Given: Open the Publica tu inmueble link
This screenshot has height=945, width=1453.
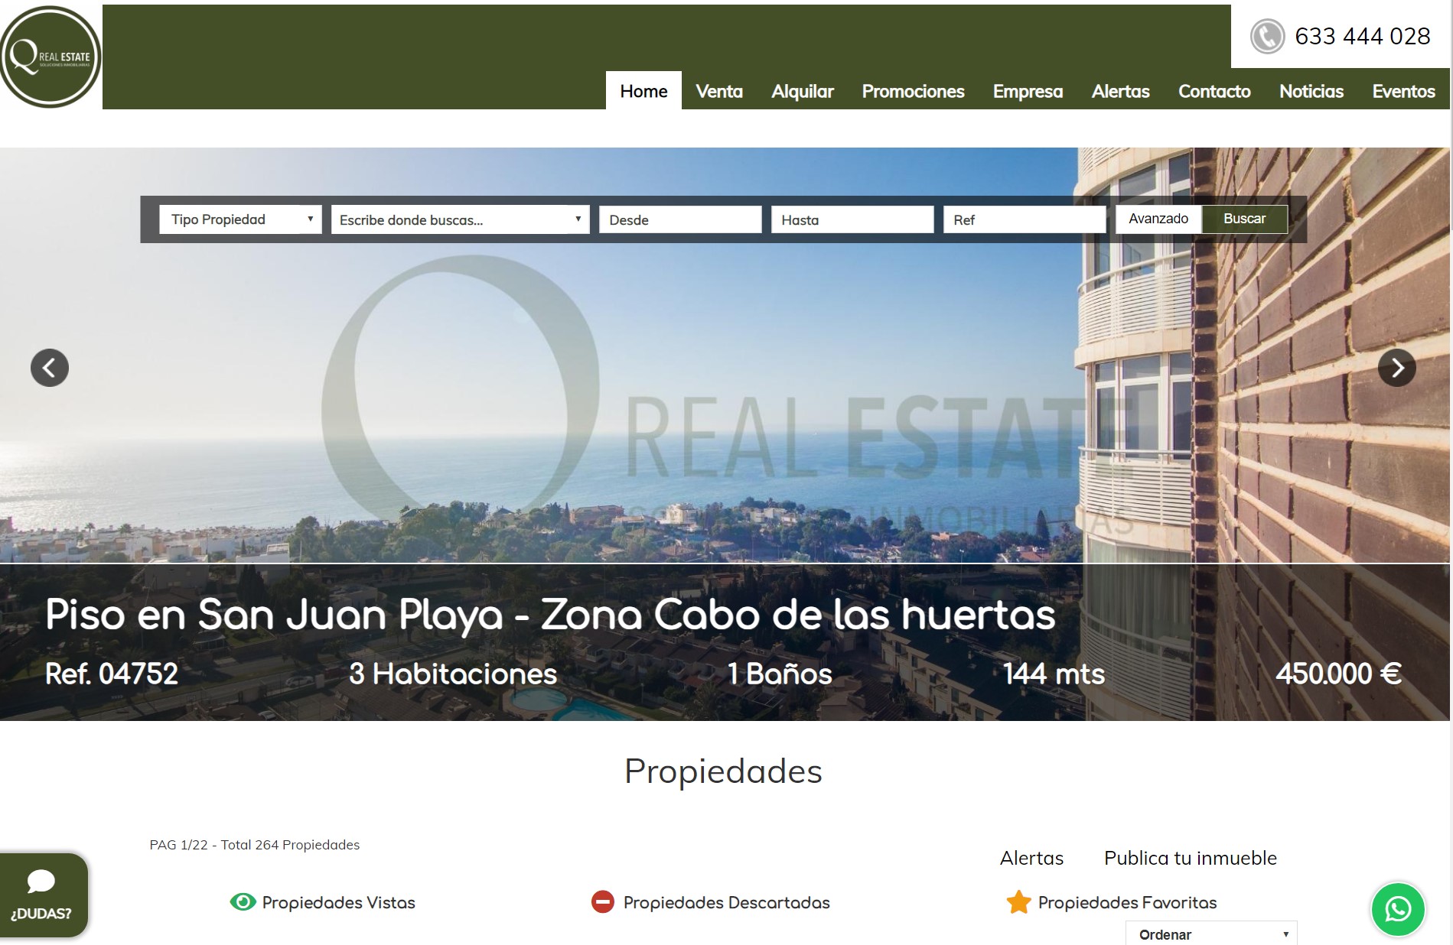Looking at the screenshot, I should point(1190,858).
